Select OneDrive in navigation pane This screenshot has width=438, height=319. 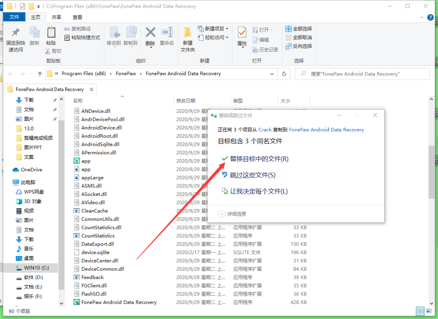click(x=28, y=170)
